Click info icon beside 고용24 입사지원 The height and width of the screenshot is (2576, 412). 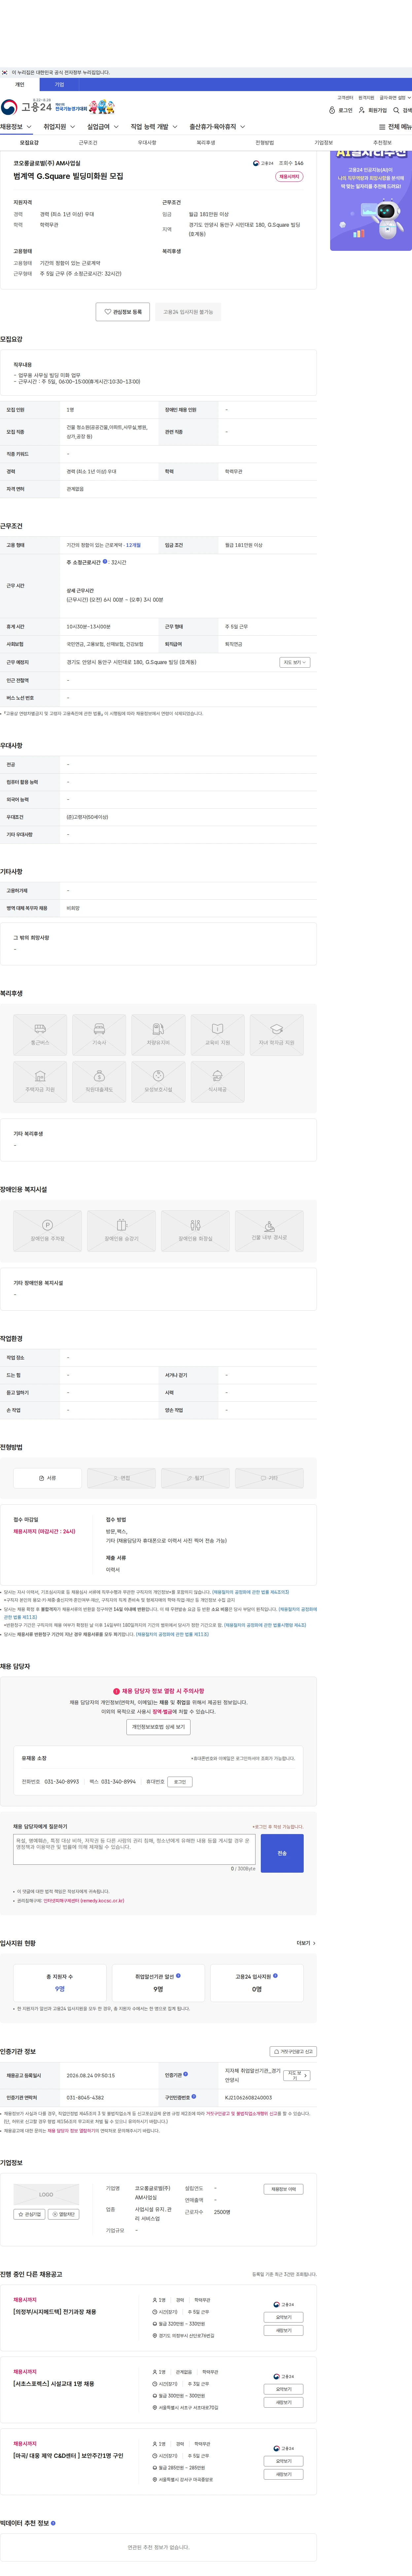tap(275, 1976)
